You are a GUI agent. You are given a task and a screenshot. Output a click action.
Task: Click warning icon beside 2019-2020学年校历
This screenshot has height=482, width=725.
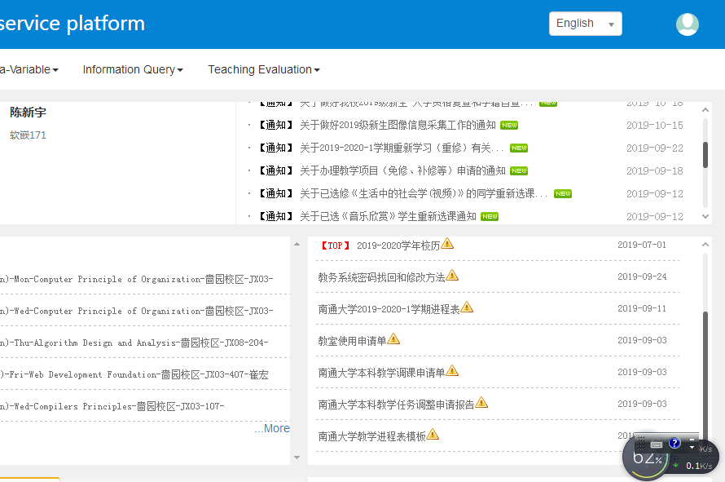(447, 243)
